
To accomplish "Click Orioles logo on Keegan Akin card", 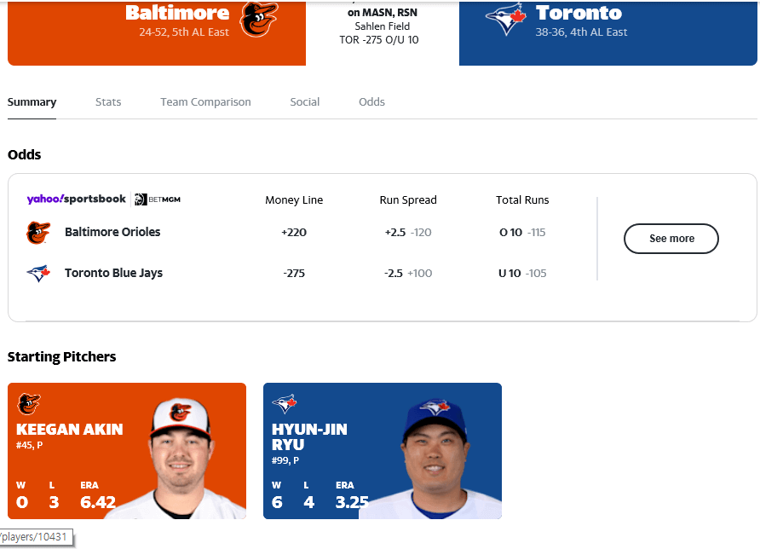I will [x=29, y=403].
